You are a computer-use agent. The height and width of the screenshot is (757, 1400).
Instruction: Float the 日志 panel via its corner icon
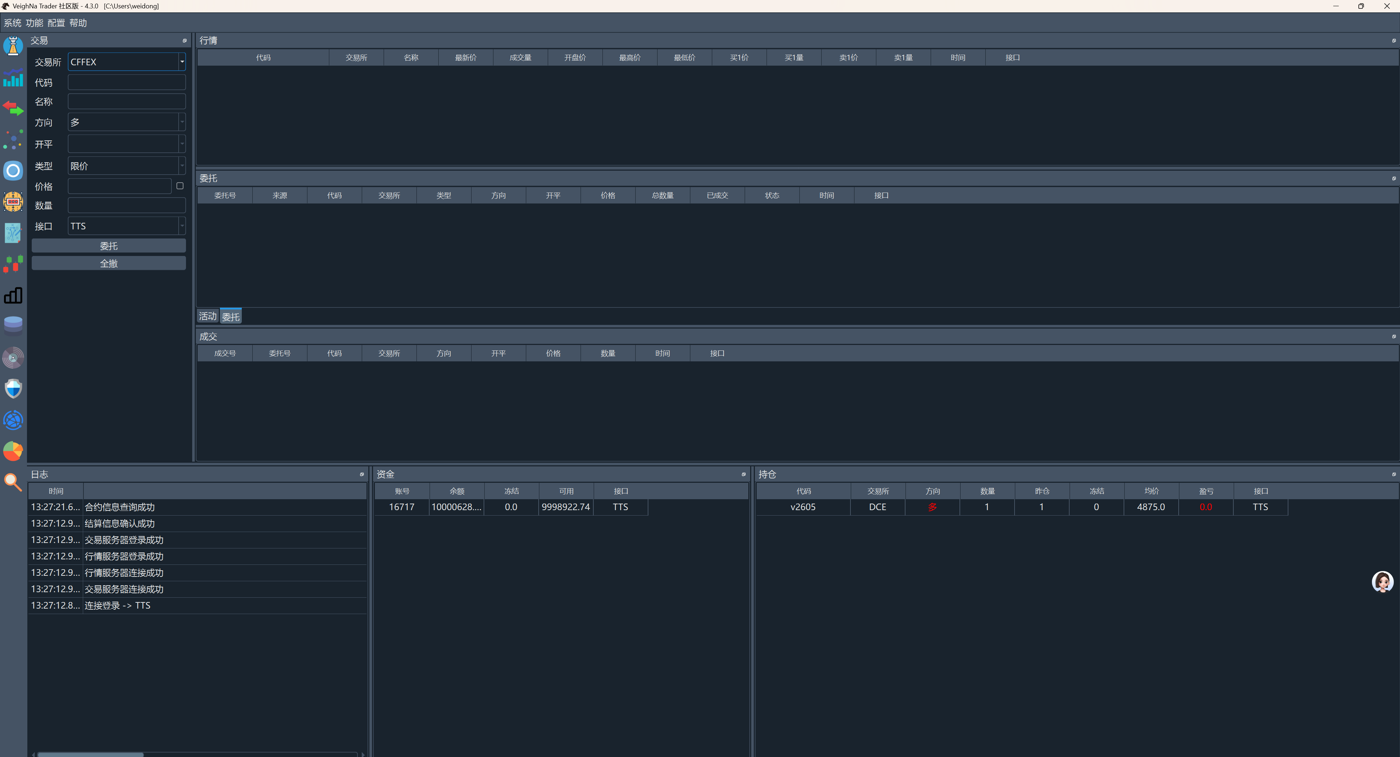tap(362, 474)
